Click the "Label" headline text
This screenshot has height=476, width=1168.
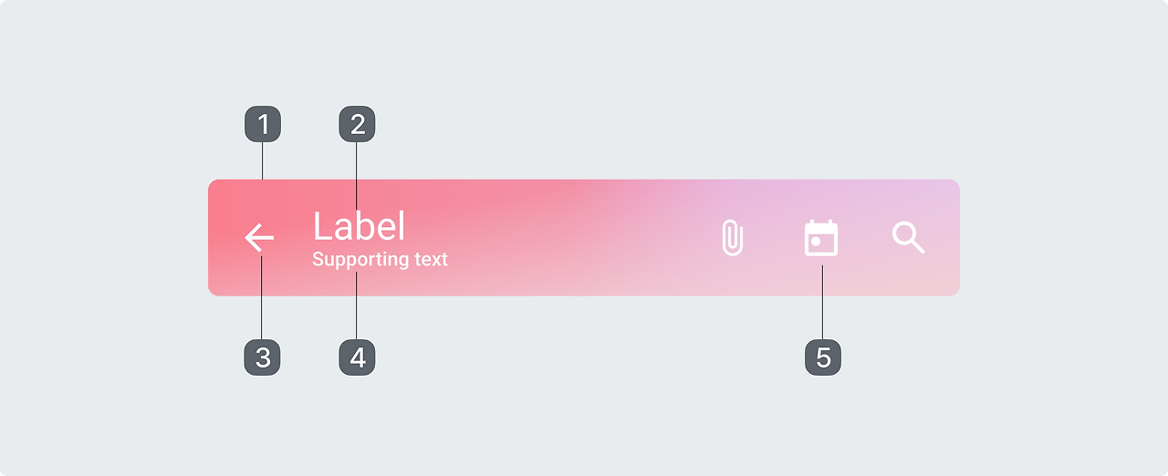pyautogui.click(x=359, y=227)
